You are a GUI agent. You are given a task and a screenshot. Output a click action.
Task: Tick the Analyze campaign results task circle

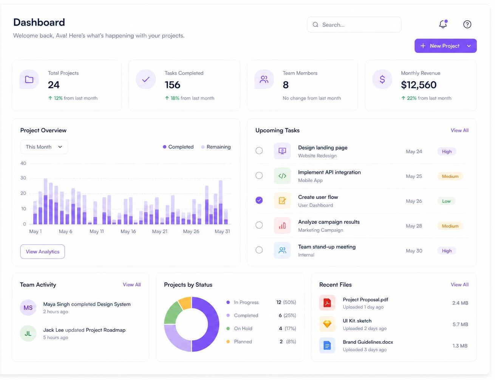coord(259,225)
